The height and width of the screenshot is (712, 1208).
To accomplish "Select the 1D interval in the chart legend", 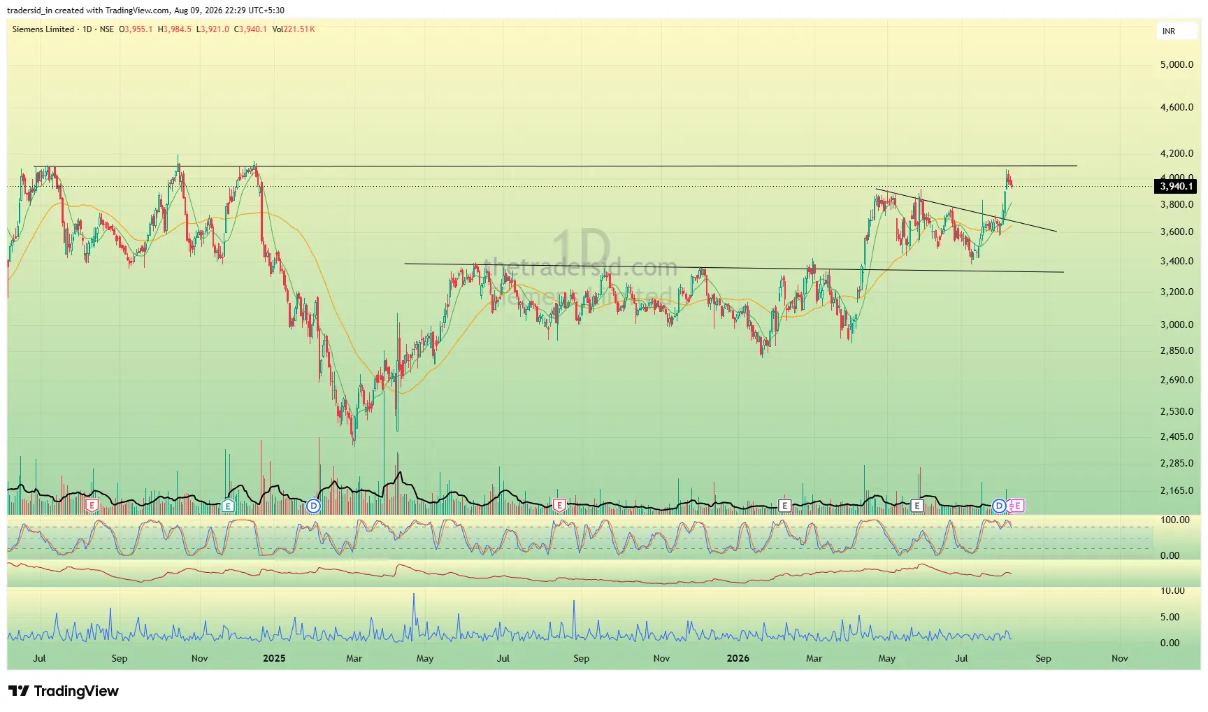I will (87, 29).
